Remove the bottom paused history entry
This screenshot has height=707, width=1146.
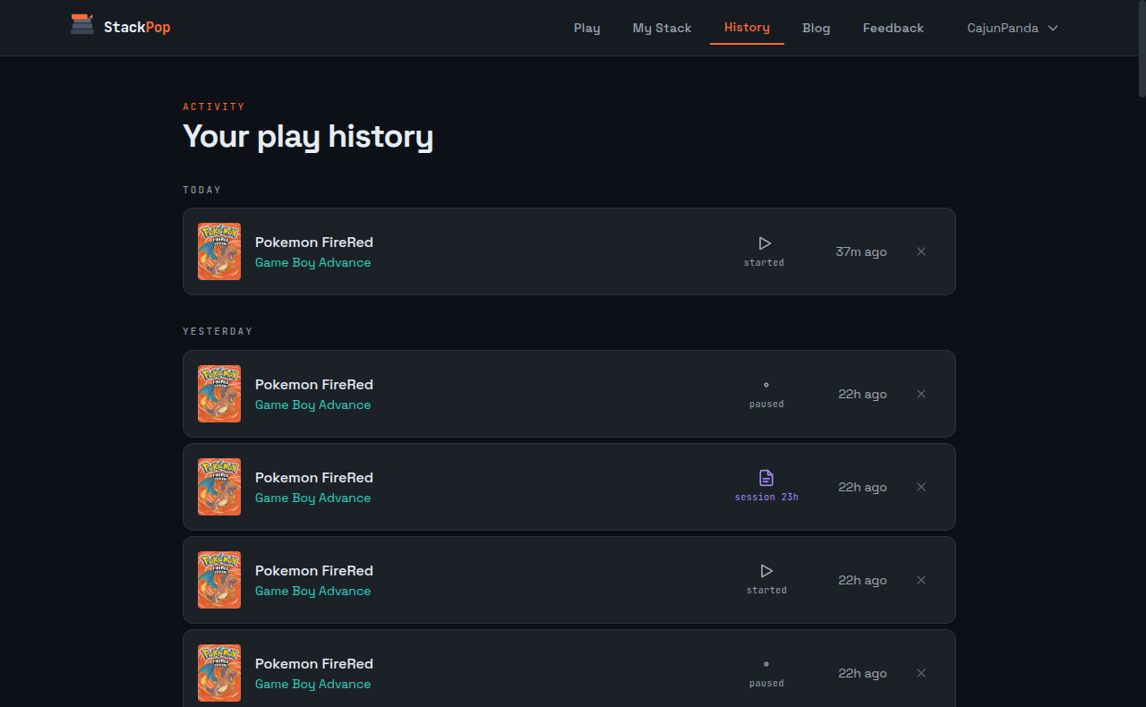click(920, 673)
